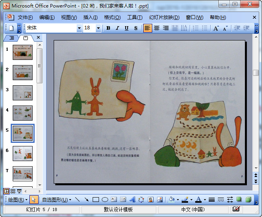Toggle Center alignment
The height and width of the screenshot is (217, 262).
click(x=157, y=28)
